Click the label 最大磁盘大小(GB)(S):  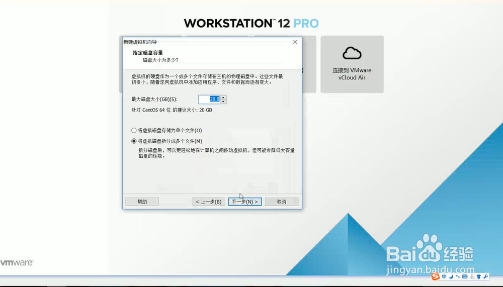point(154,100)
